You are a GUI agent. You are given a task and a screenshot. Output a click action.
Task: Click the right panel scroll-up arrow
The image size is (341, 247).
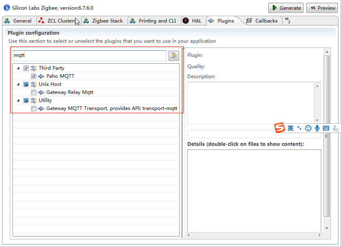(327, 52)
